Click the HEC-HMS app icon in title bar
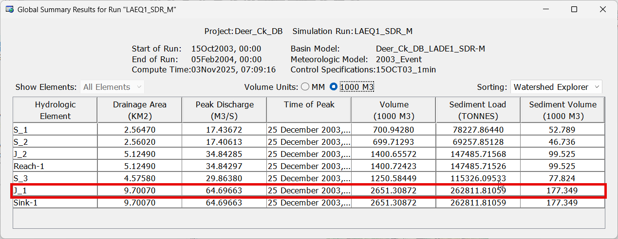 click(10, 9)
